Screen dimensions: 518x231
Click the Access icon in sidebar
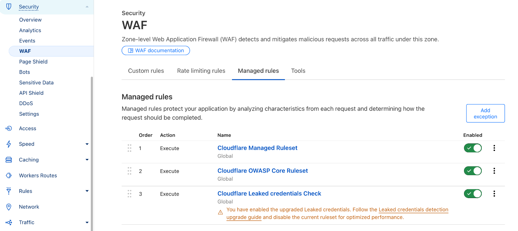pyautogui.click(x=9, y=128)
